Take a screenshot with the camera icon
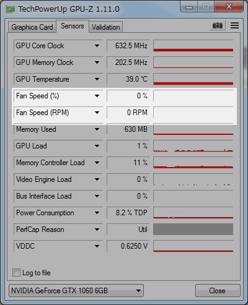 pos(218,25)
